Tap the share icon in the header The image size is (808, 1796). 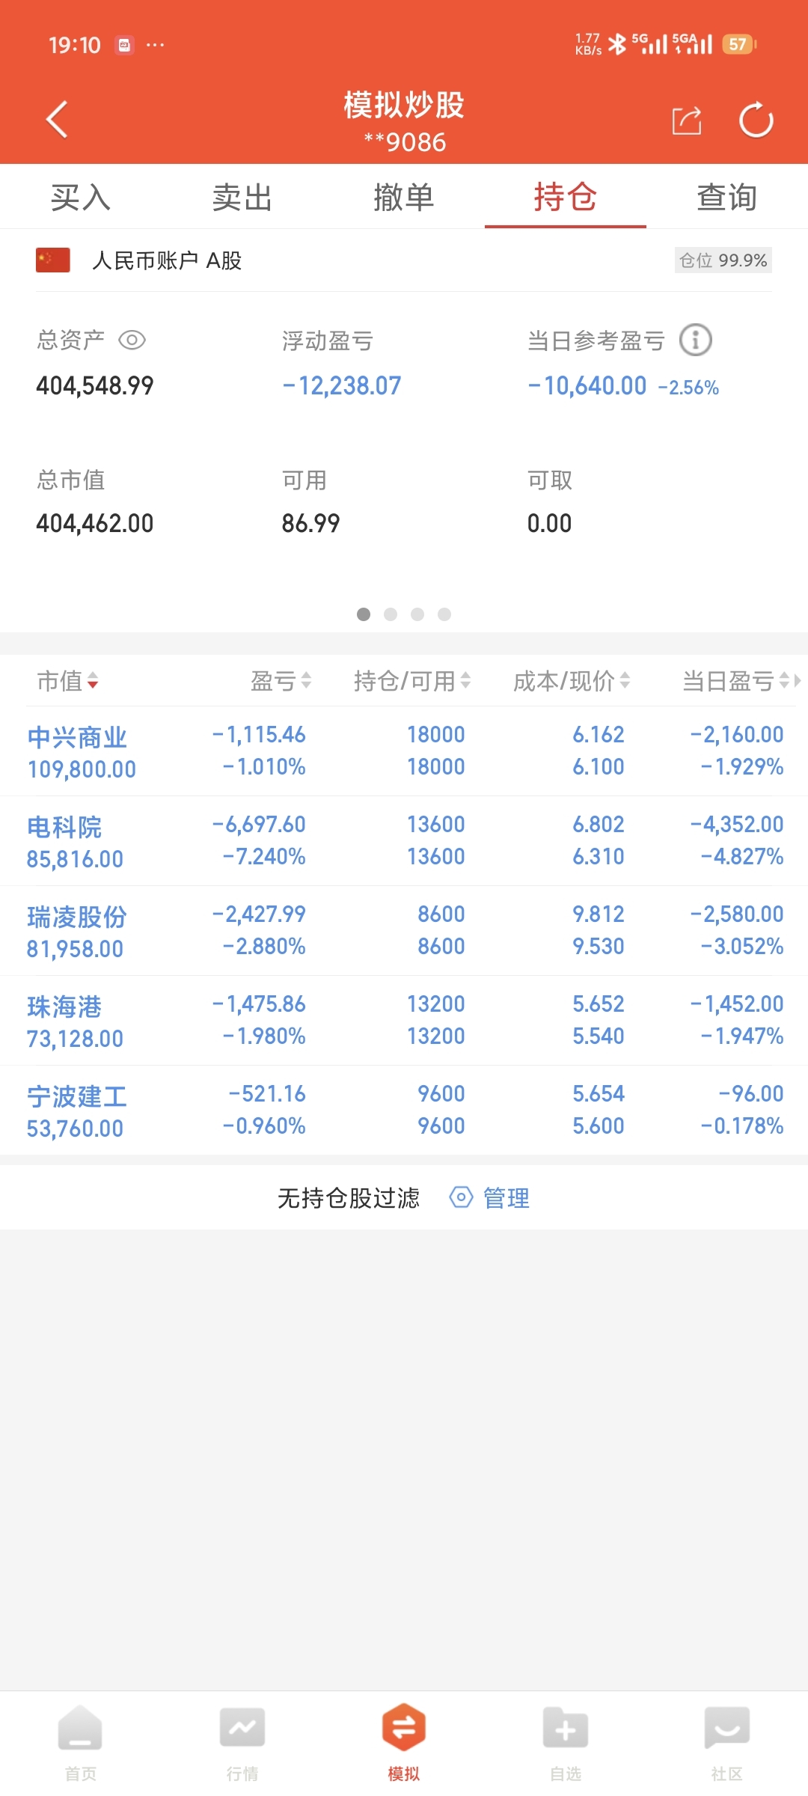coord(687,120)
